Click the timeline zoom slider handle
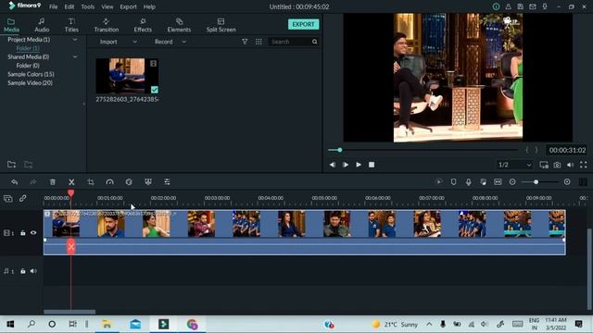 coord(536,182)
